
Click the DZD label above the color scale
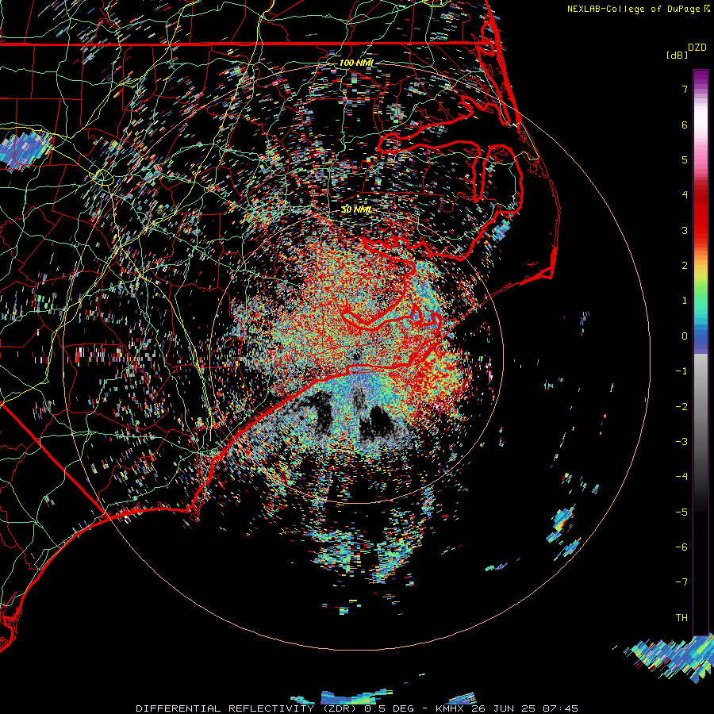(697, 48)
